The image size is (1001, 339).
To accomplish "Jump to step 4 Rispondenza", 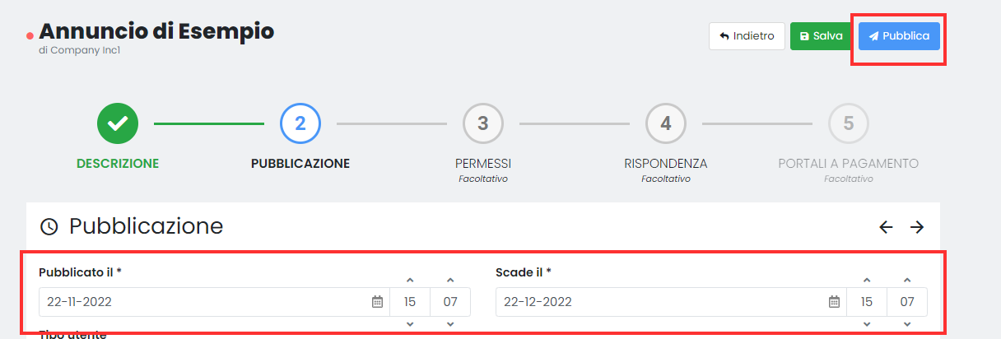I will point(666,123).
